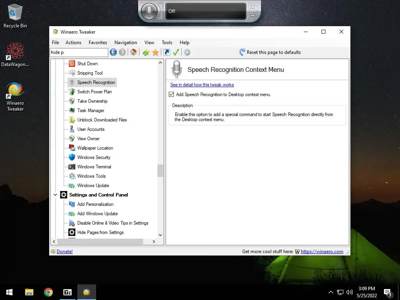Open File Explorer from the taskbar

(29, 292)
